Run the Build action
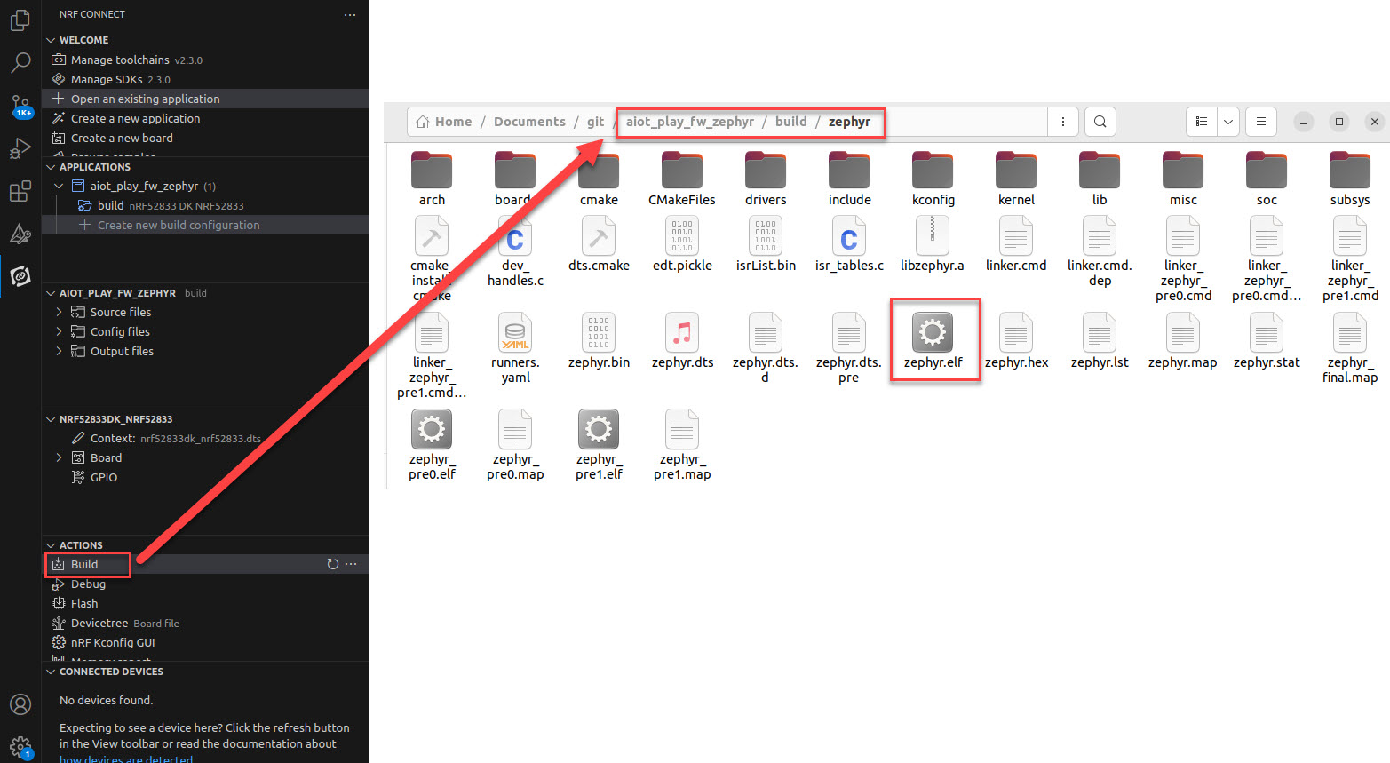1390x763 pixels. [x=84, y=564]
